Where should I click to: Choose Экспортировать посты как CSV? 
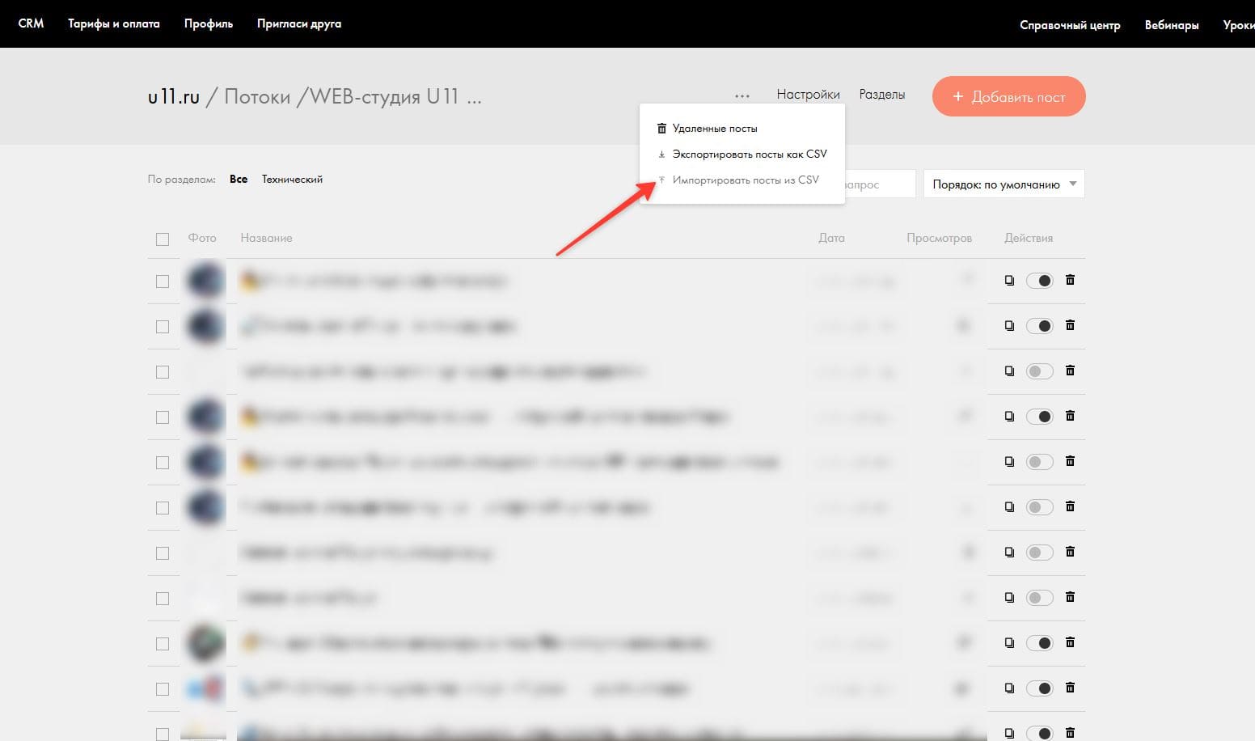coord(750,154)
